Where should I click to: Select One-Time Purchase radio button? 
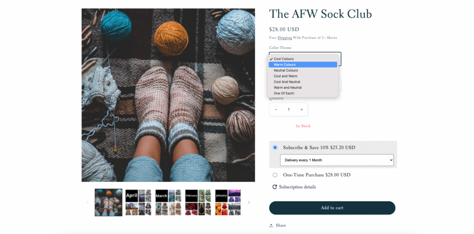coord(275,175)
